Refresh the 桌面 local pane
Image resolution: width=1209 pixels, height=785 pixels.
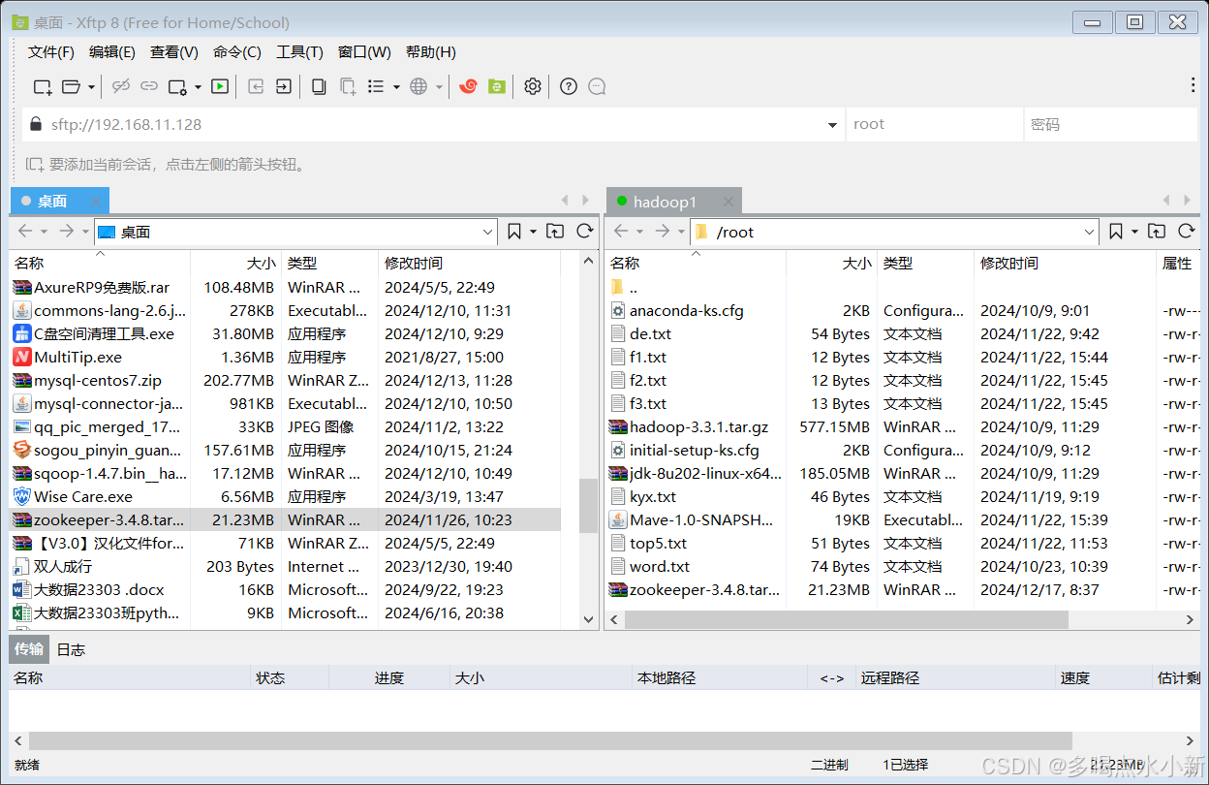pos(584,231)
